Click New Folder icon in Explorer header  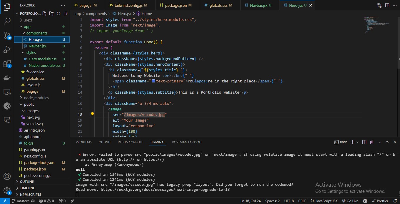coord(51,14)
